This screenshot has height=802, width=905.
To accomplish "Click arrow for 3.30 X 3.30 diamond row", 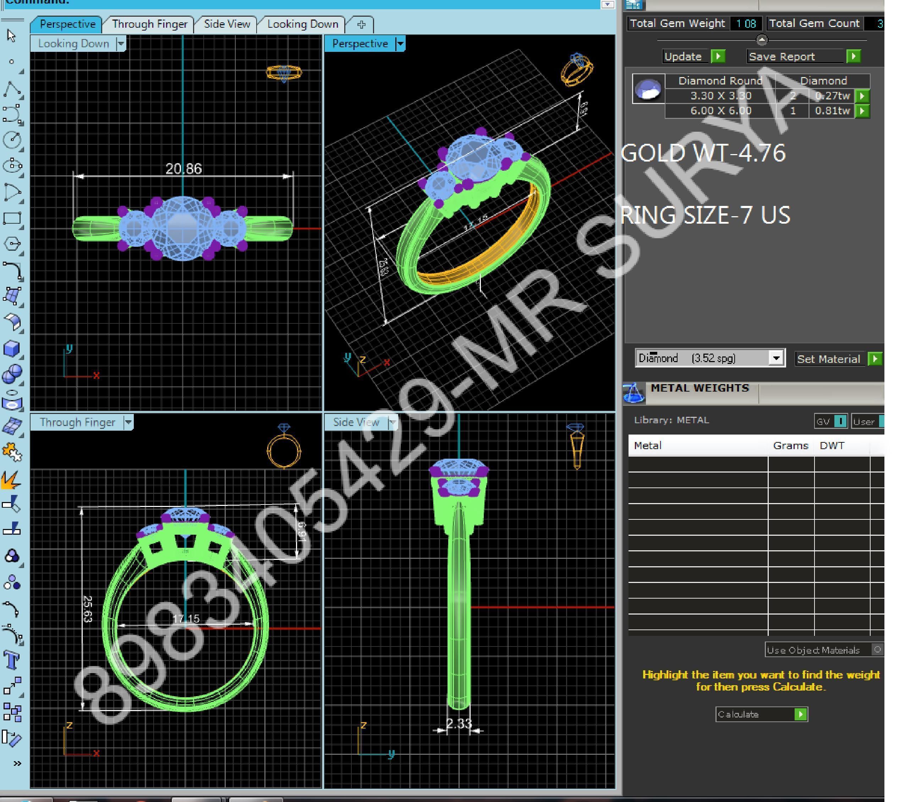I will [862, 96].
